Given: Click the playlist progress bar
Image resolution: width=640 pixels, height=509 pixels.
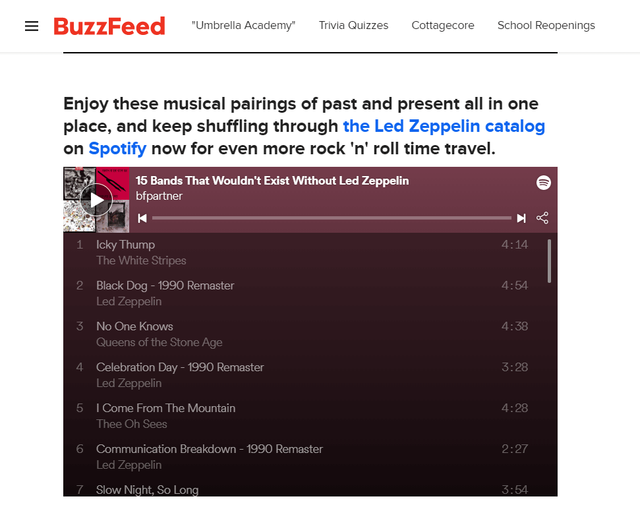Looking at the screenshot, I should [332, 218].
